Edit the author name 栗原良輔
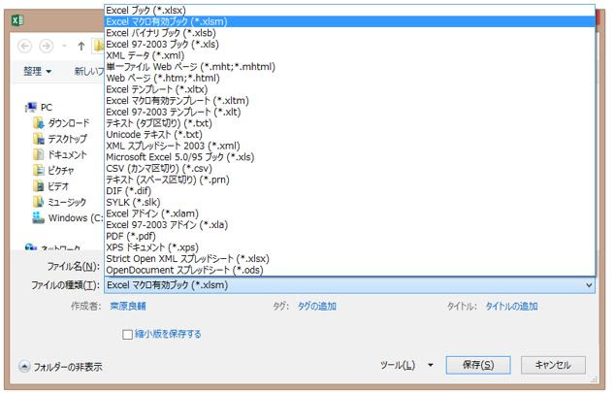This screenshot has height=393, width=614. click(x=128, y=306)
